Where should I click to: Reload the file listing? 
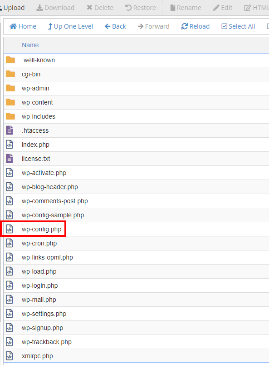196,26
